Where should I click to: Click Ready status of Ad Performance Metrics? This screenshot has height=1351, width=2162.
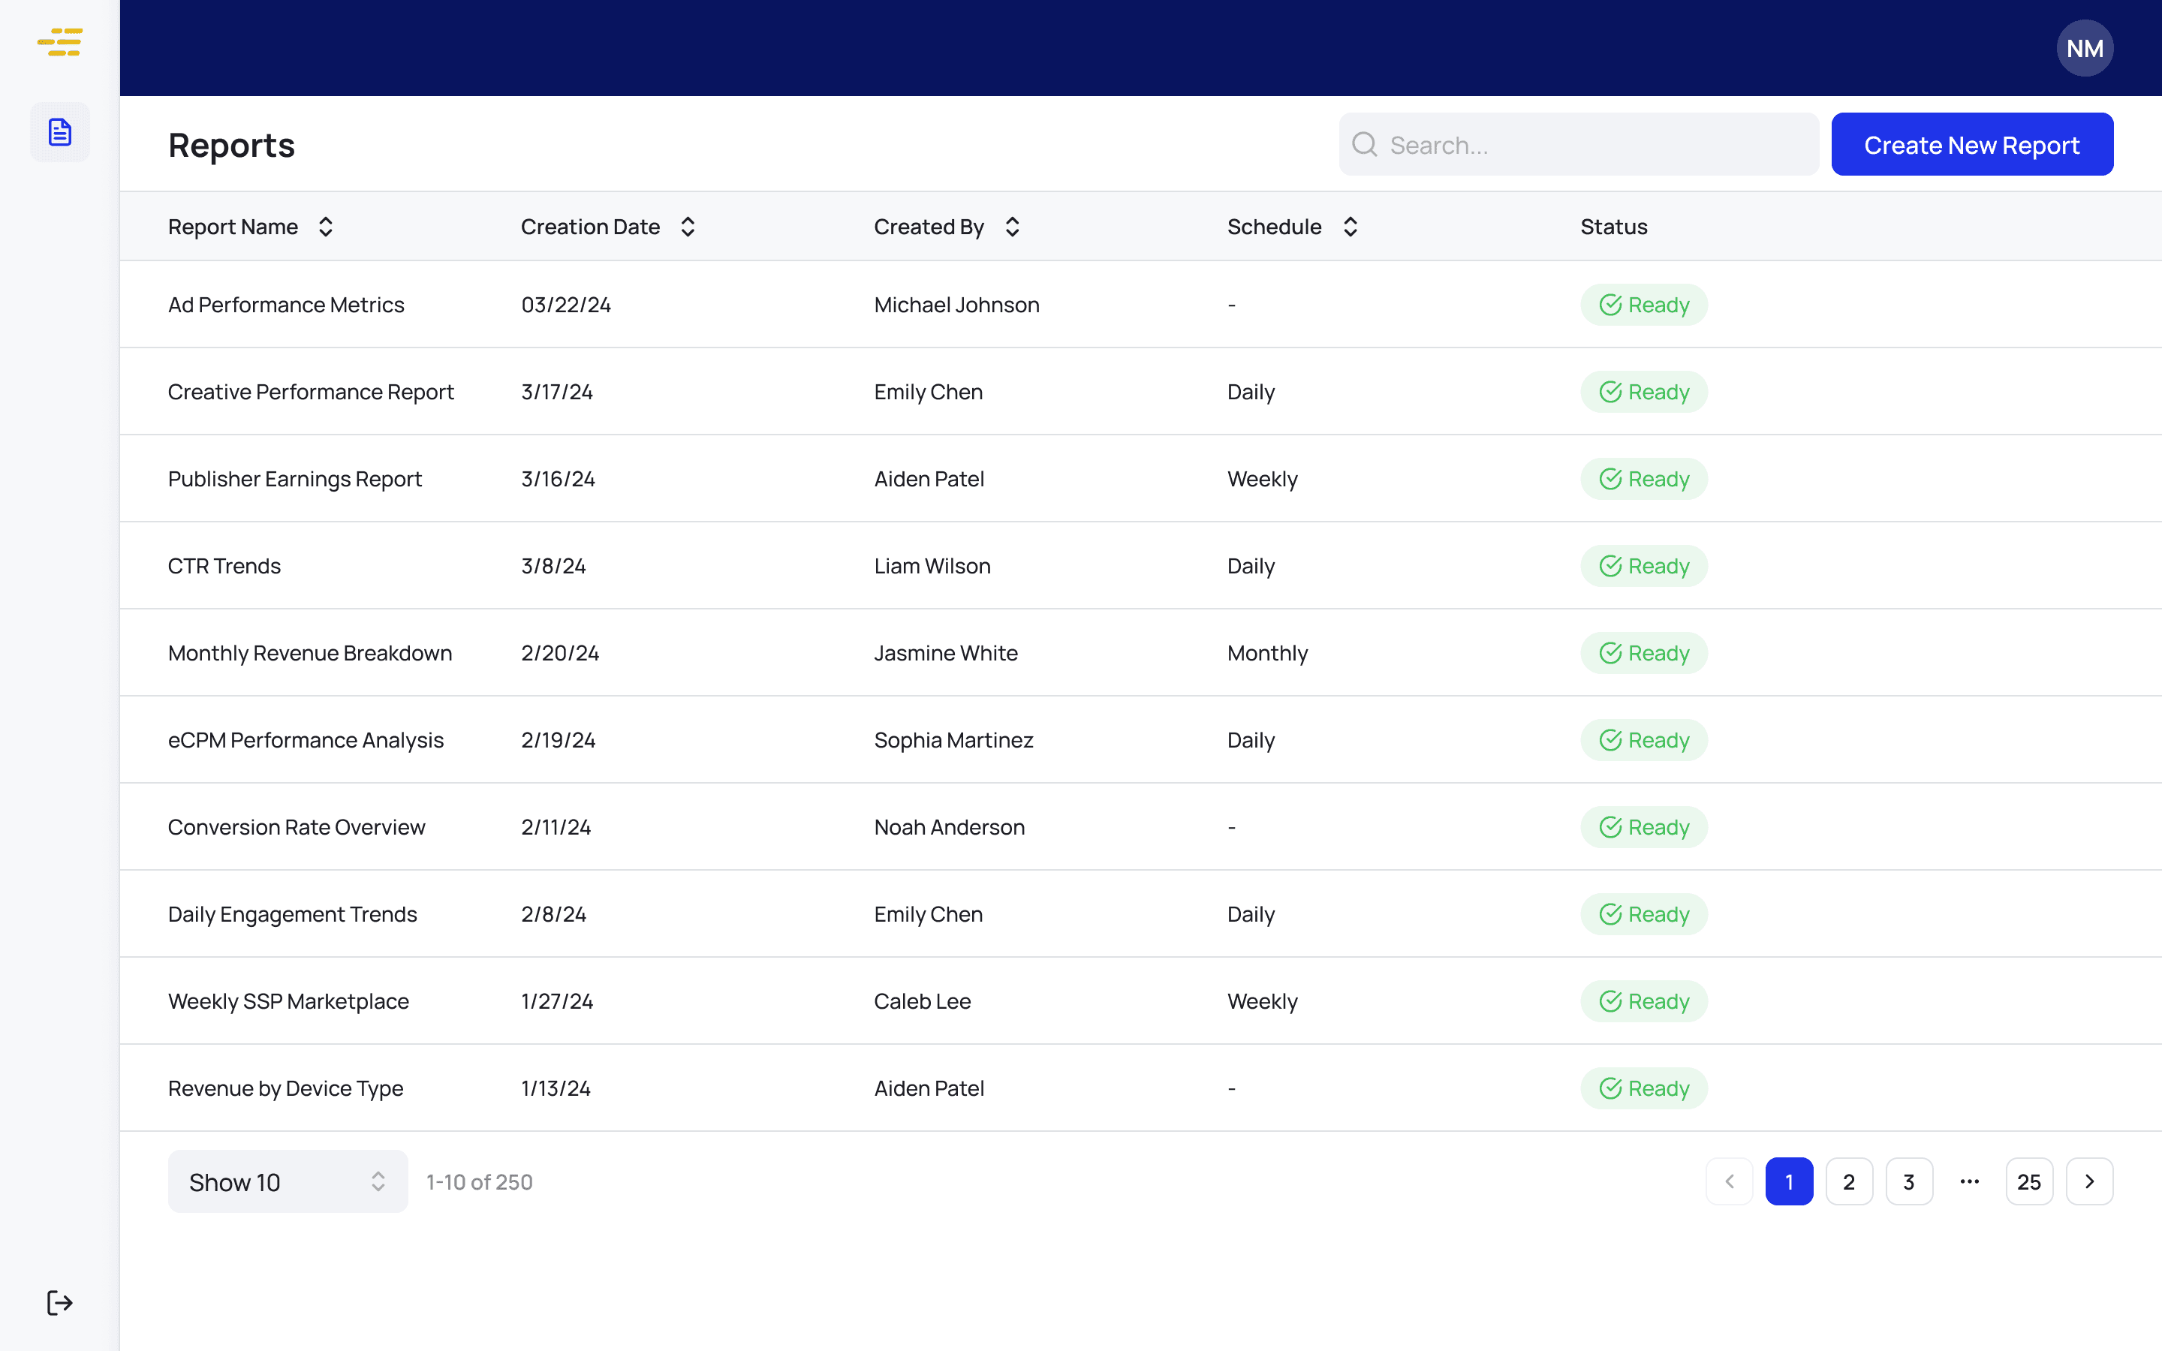[x=1644, y=305]
